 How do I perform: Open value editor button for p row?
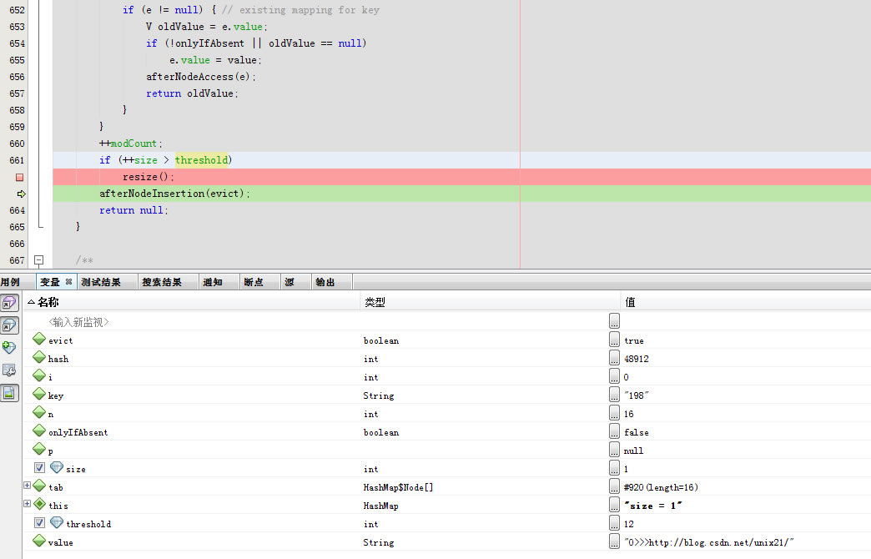point(614,450)
